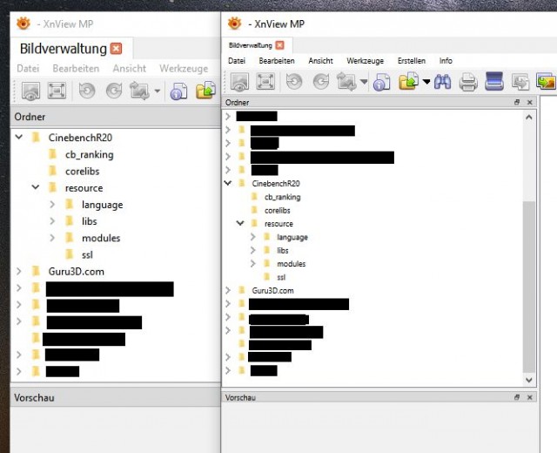Screen dimensions: 557x453
Task: Click the open folder icon in left window toolbar
Action: [205, 91]
